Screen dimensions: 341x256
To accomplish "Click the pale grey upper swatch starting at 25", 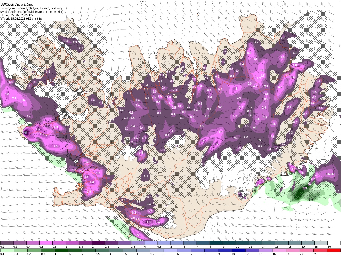I will click(321, 243).
